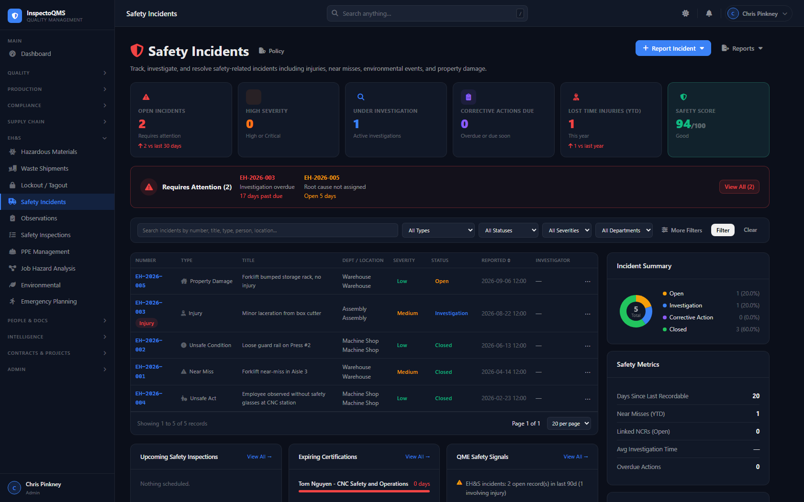
Task: Go to Job Hazard Analysis page
Action: (x=48, y=268)
